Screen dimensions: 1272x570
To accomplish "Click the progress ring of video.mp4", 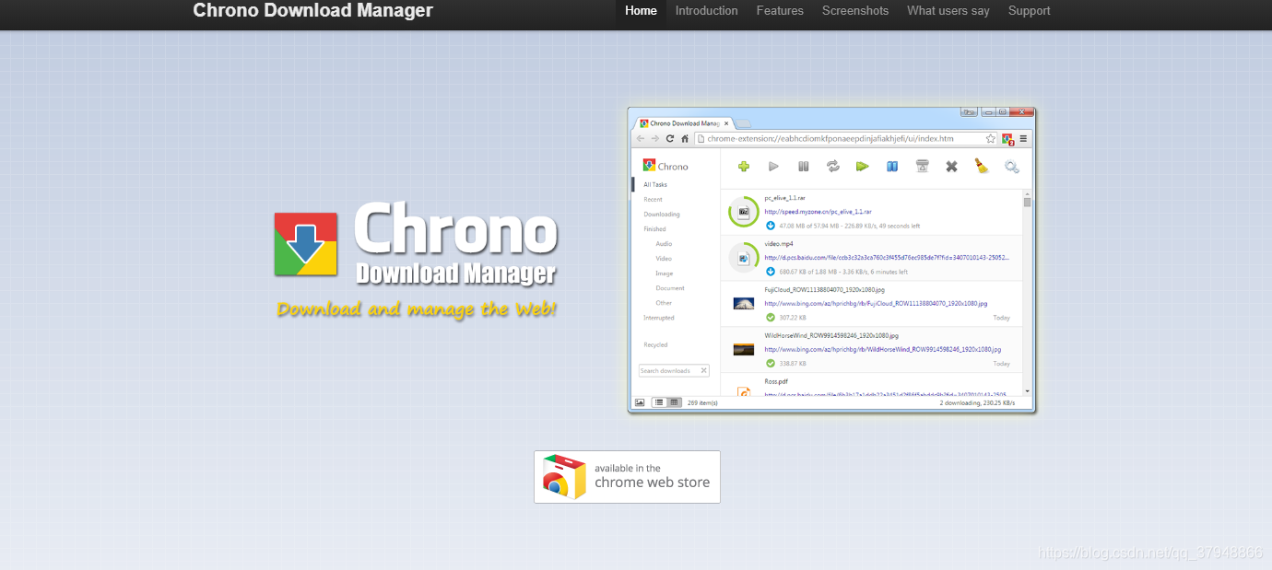I will (744, 258).
